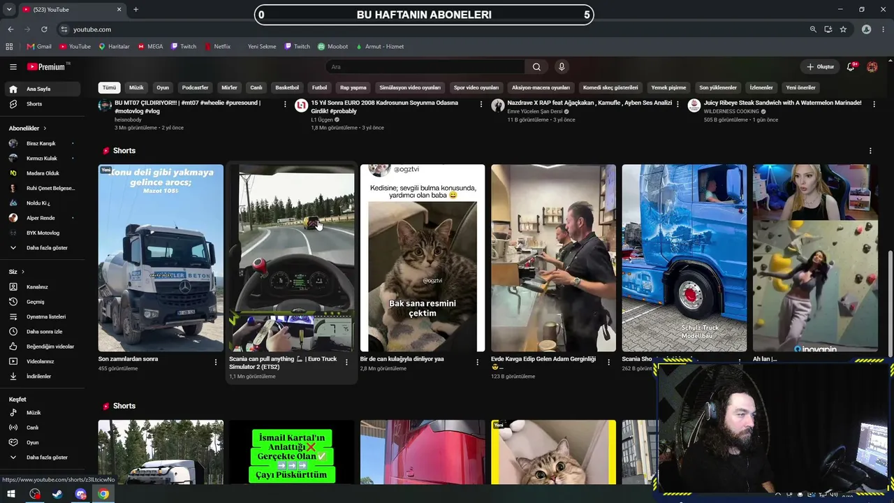Open the cat short Bir de can kulağıyla dinliyor yaa
Viewport: 894px width, 503px height.
coord(423,258)
